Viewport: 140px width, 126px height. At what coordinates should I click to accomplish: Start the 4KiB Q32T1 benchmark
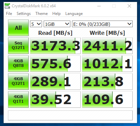(x=18, y=82)
